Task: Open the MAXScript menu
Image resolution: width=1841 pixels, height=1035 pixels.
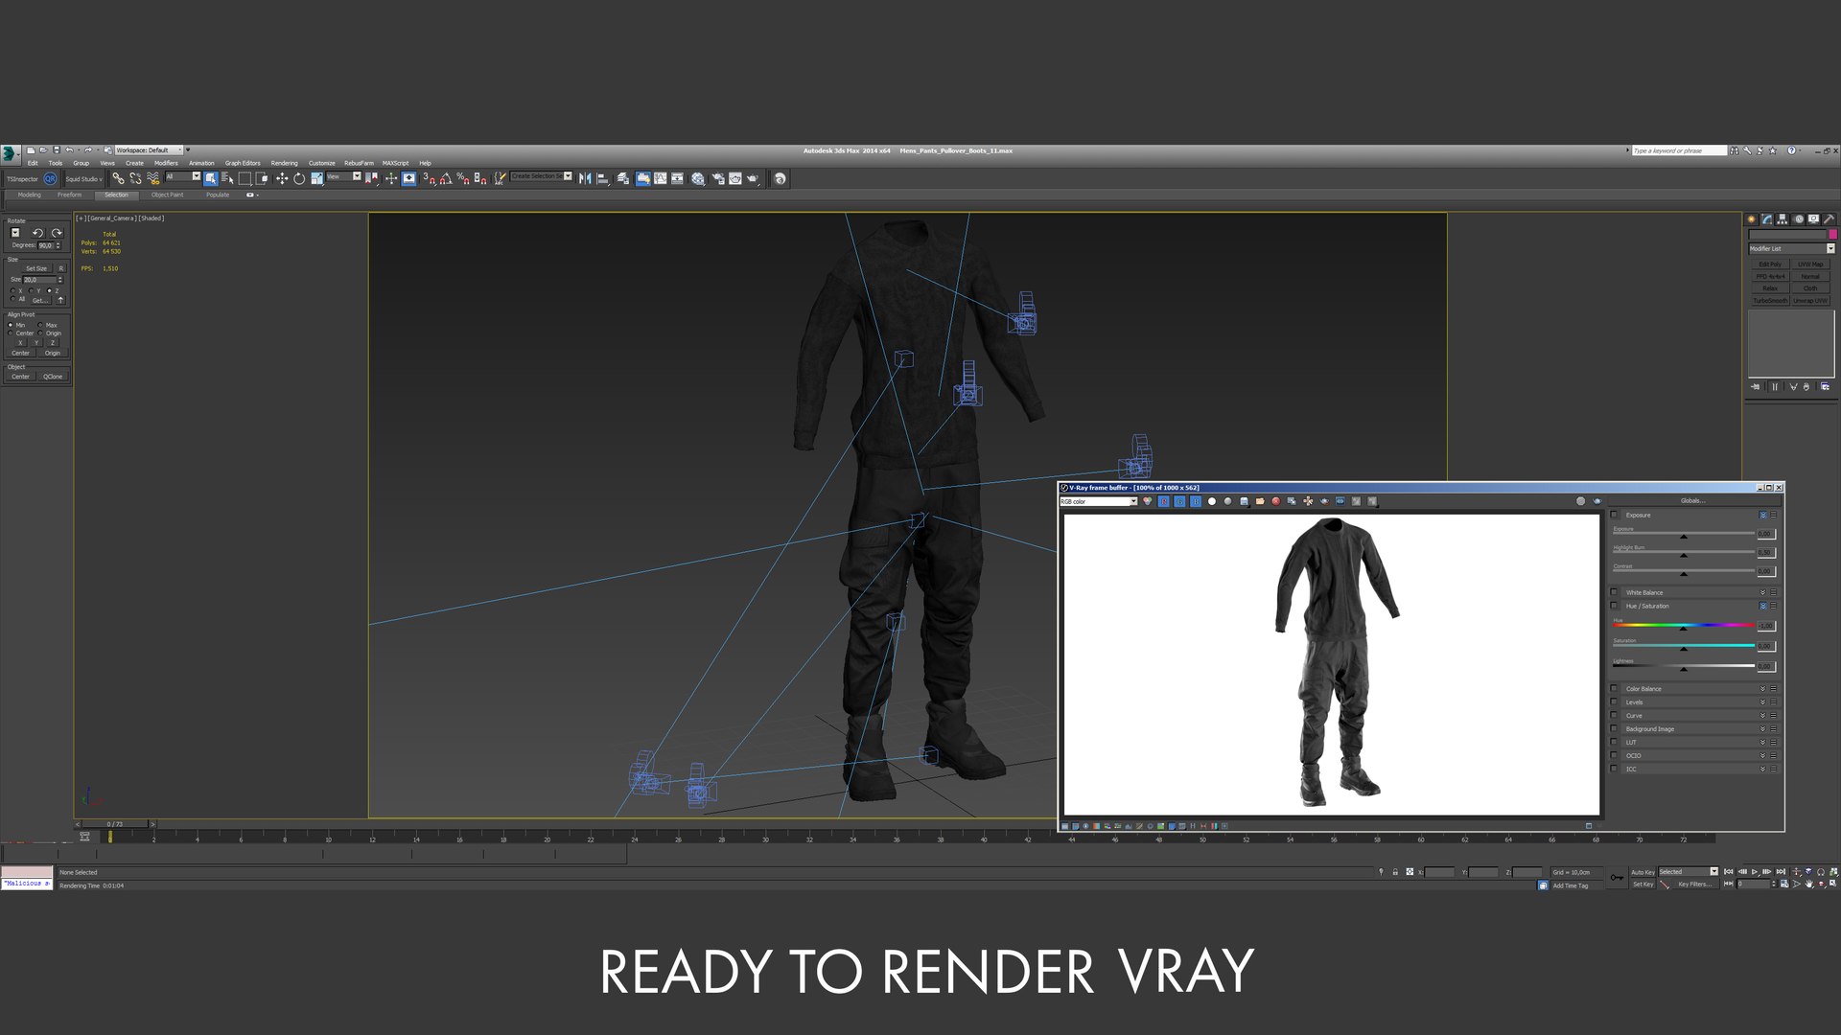Action: (395, 163)
